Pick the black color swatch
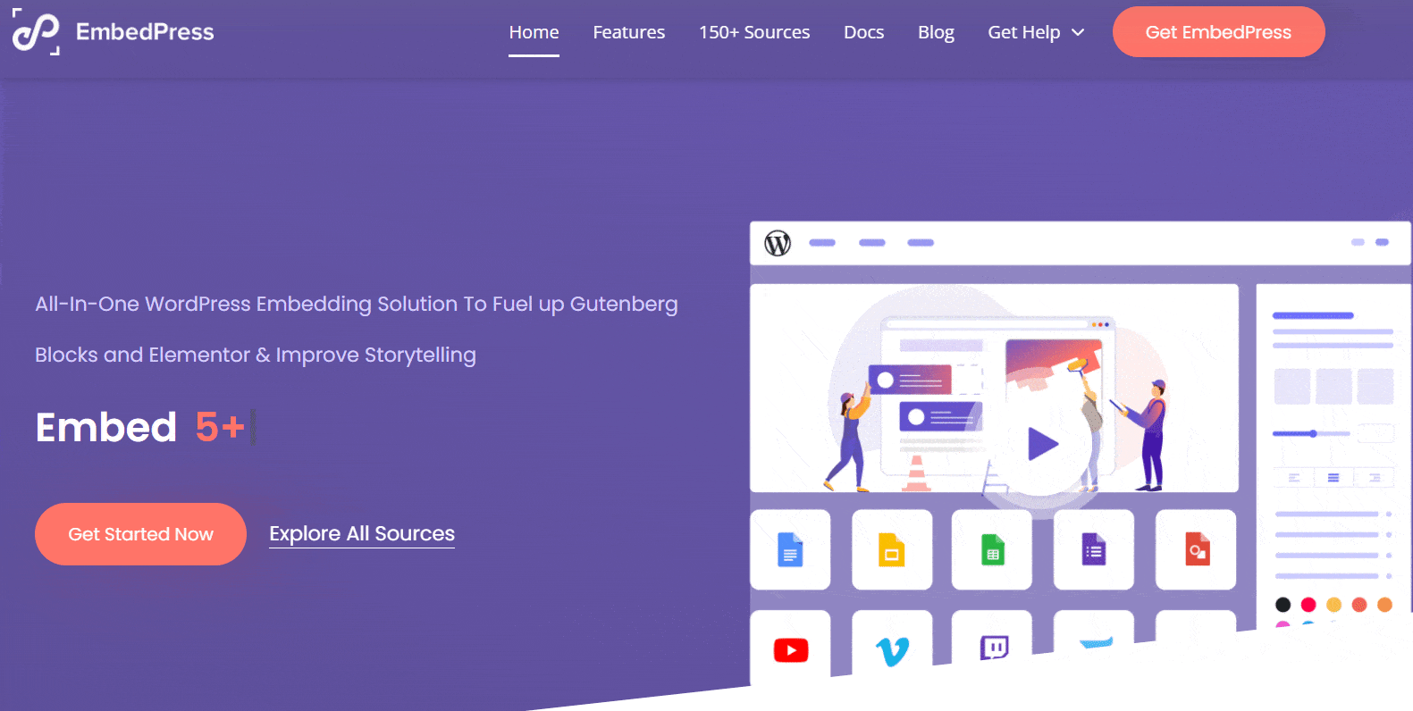The image size is (1413, 711). (1283, 605)
